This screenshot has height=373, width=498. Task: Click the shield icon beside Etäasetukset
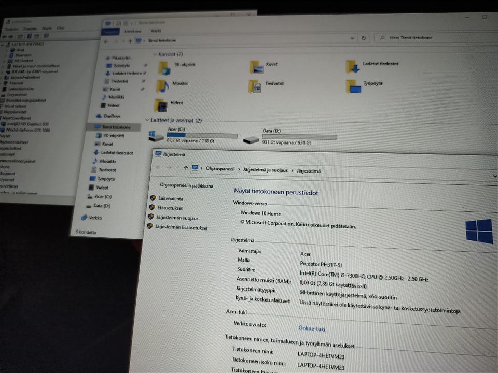[x=152, y=207]
